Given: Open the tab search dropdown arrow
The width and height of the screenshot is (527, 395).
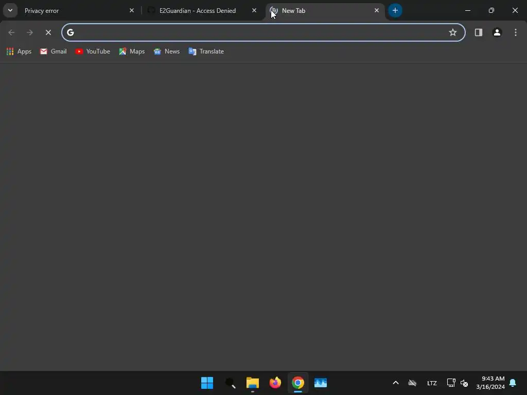Looking at the screenshot, I should (x=10, y=10).
